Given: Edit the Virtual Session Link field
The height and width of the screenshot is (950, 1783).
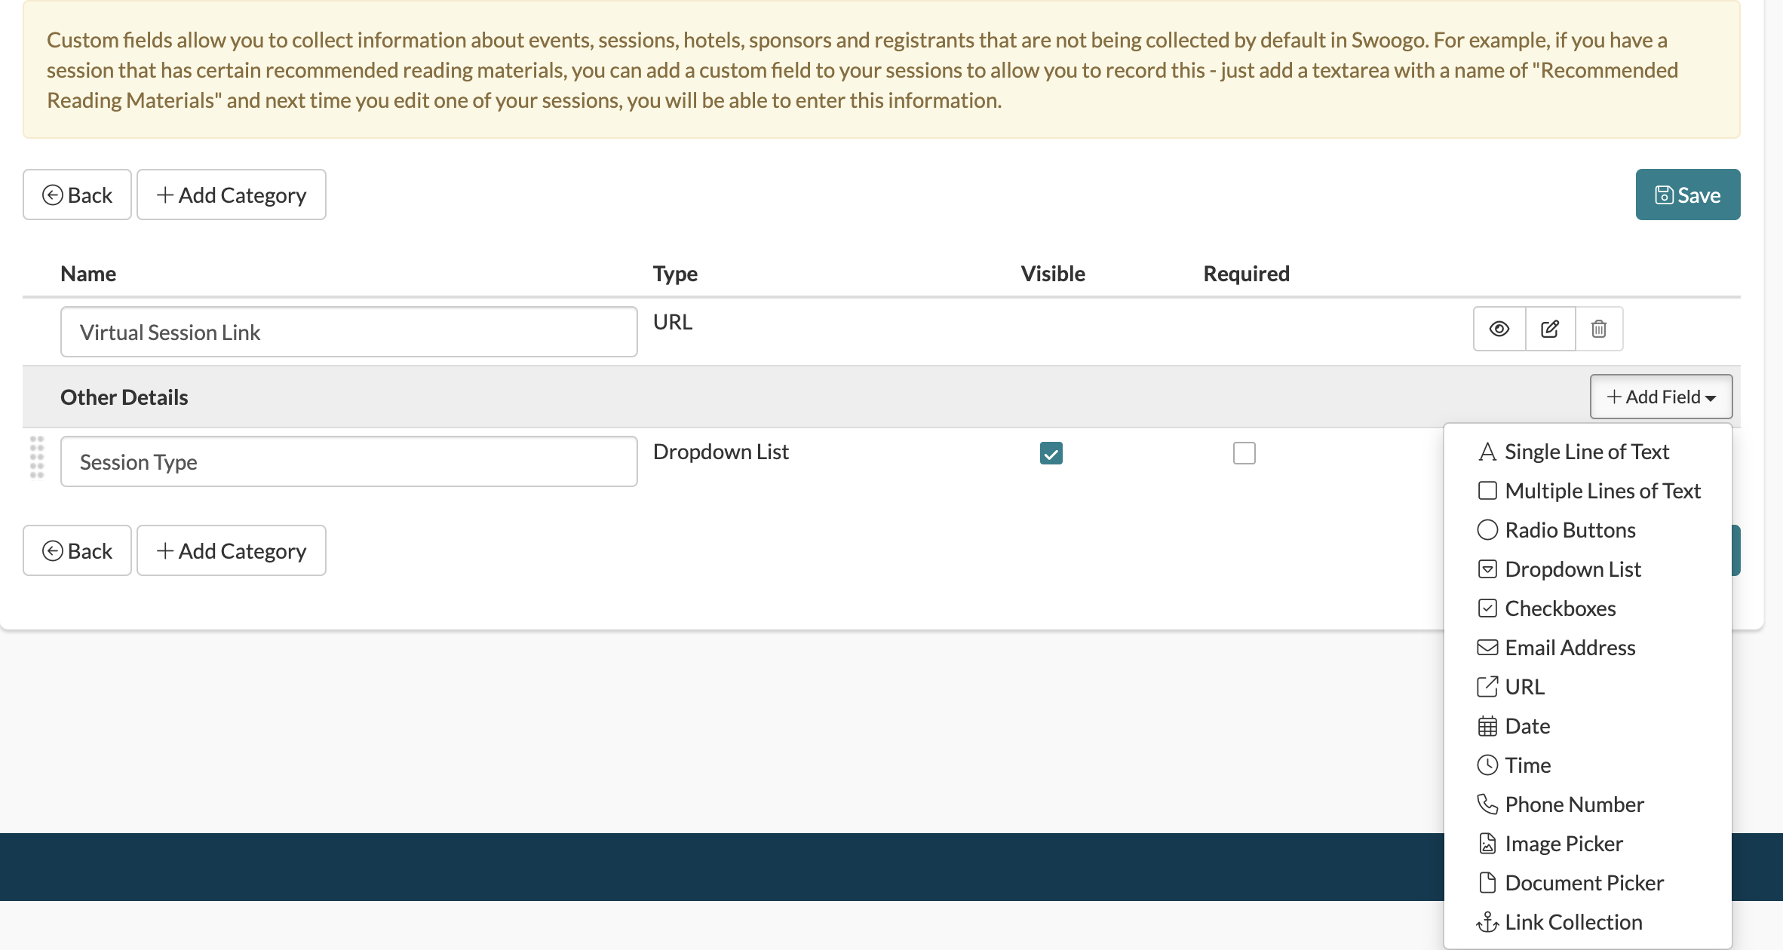Looking at the screenshot, I should (1549, 329).
